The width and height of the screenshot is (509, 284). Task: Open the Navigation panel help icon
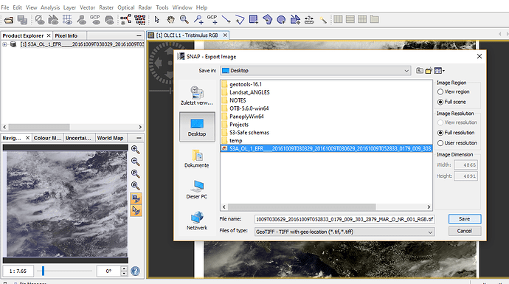click(x=136, y=271)
